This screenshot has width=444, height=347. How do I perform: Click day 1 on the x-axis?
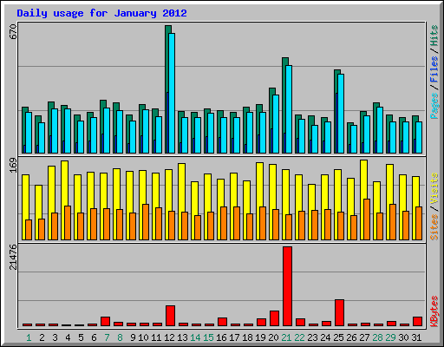[29, 337]
